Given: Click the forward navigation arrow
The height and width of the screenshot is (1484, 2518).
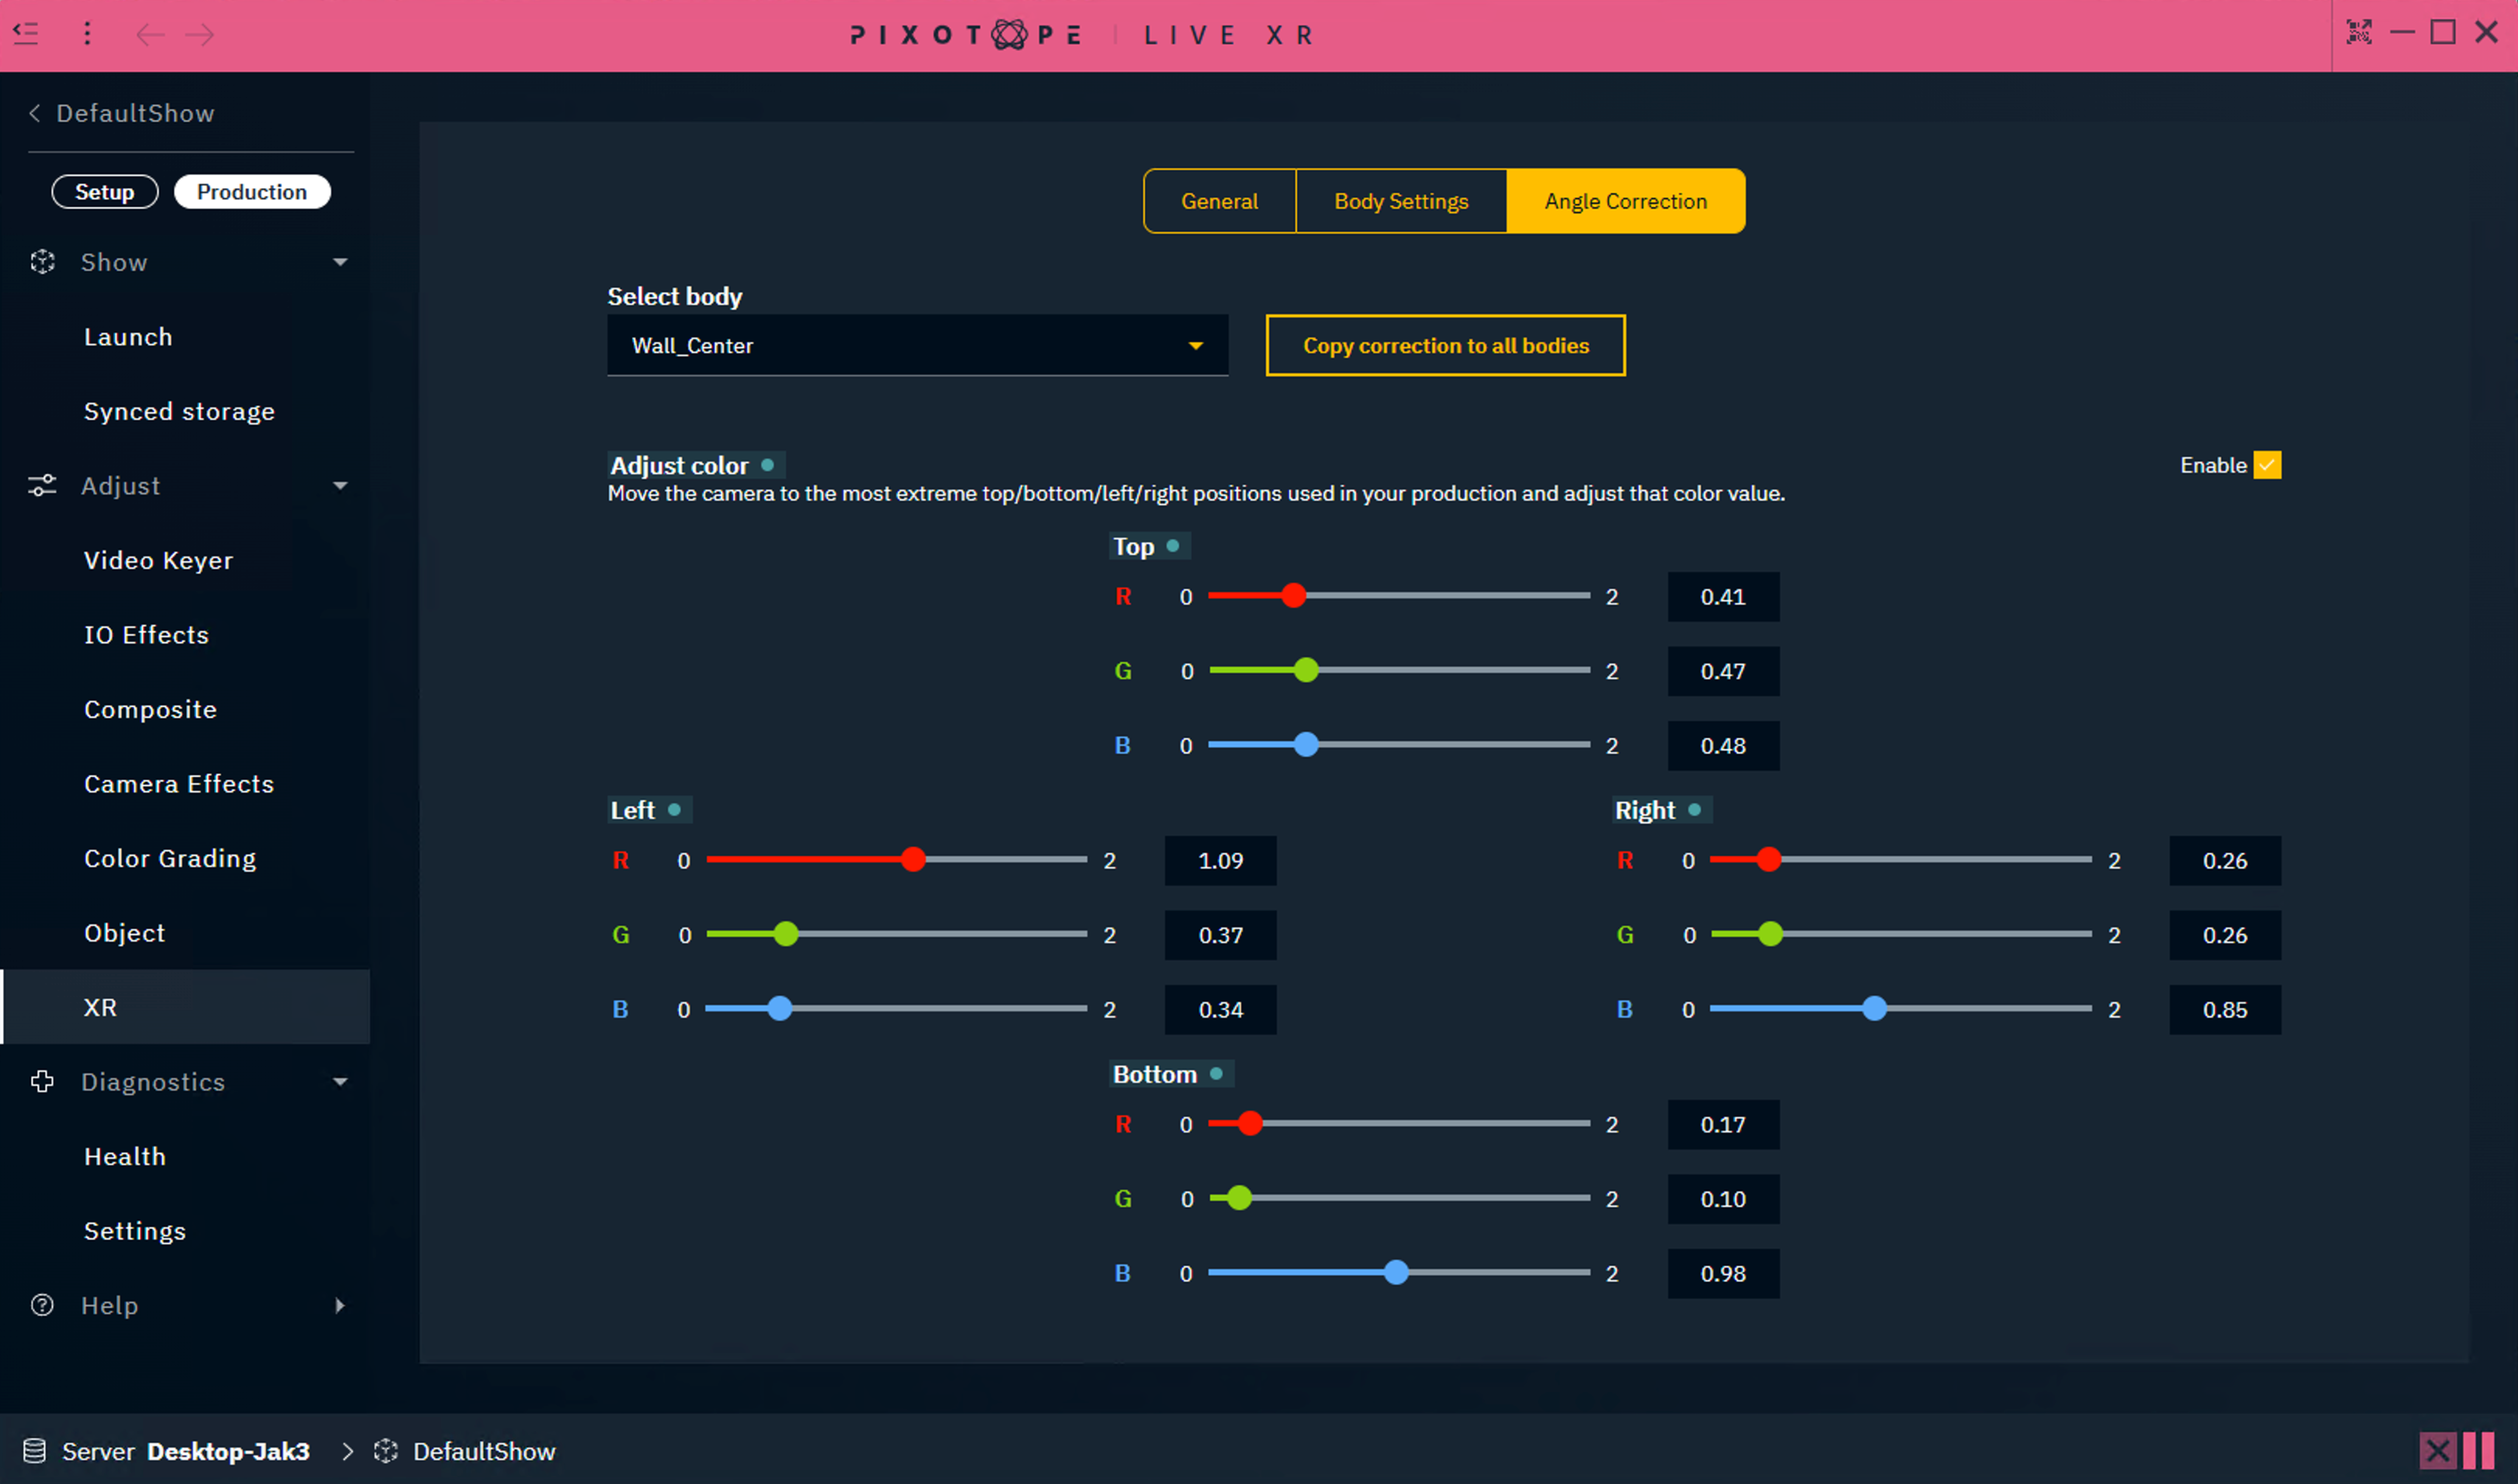Looking at the screenshot, I should tap(200, 35).
